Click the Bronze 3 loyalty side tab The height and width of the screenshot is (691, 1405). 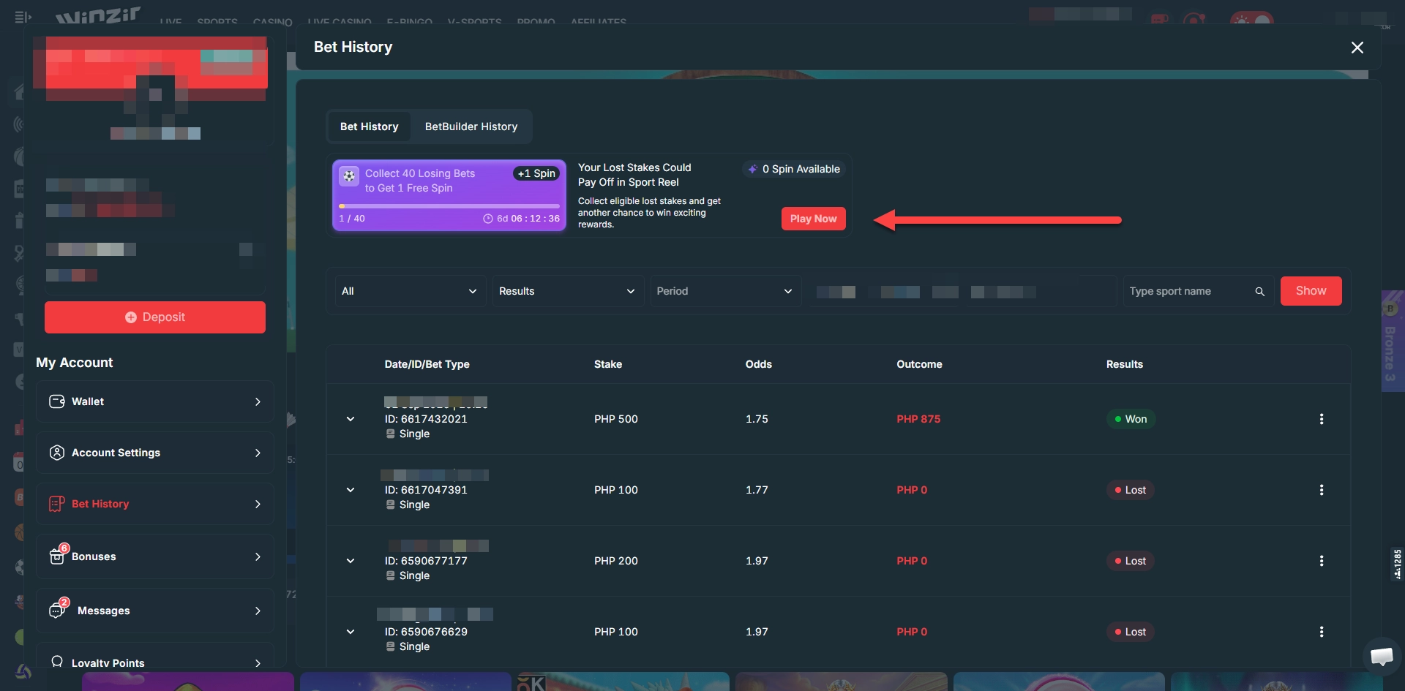tap(1391, 341)
